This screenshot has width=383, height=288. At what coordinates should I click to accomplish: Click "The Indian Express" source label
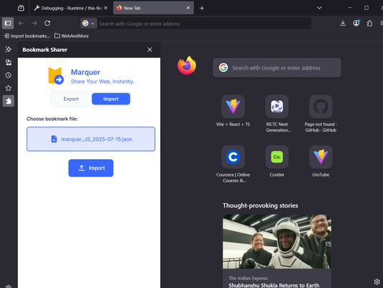pyautogui.click(x=248, y=278)
